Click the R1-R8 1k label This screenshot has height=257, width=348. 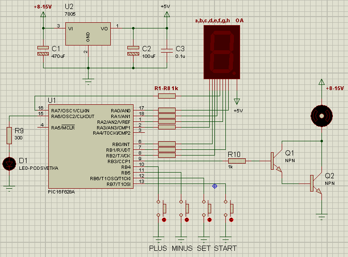[x=166, y=89]
